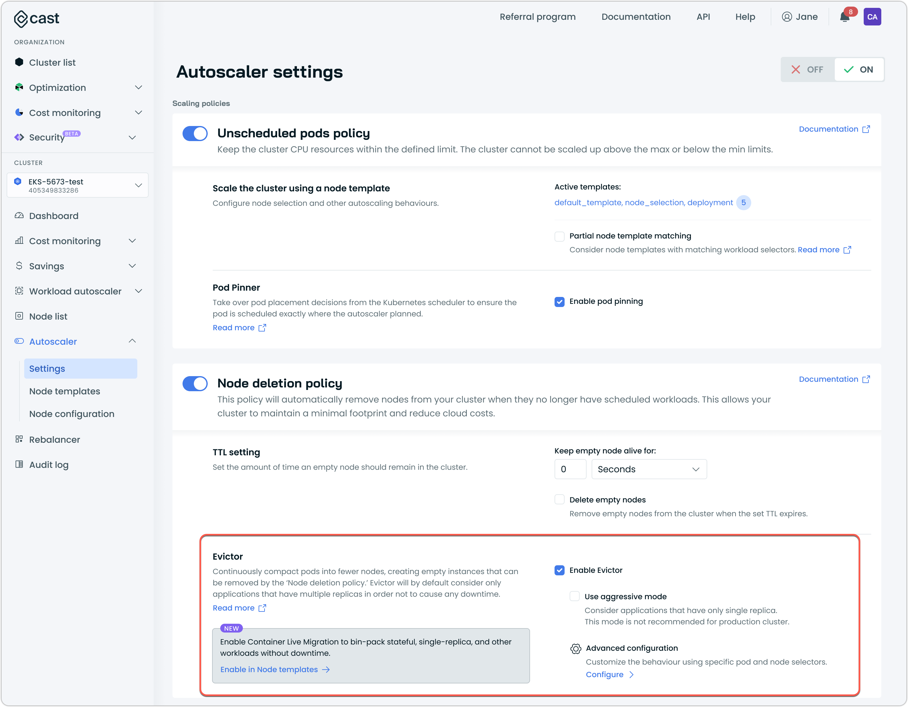Click the Node list sidebar icon
Image resolution: width=908 pixels, height=707 pixels.
(x=19, y=316)
